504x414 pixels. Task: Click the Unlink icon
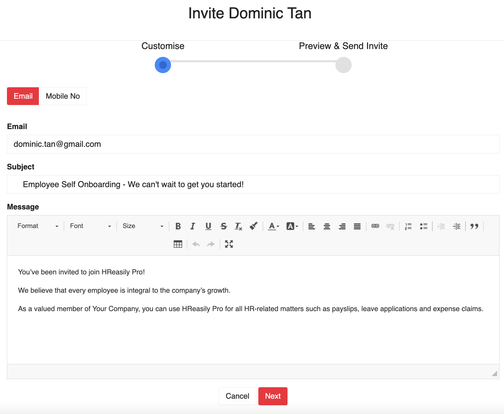pyautogui.click(x=390, y=226)
